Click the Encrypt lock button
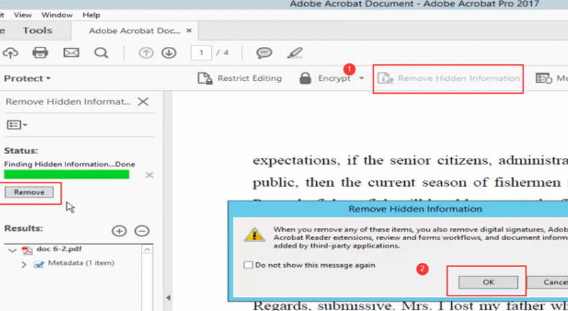 [325, 78]
